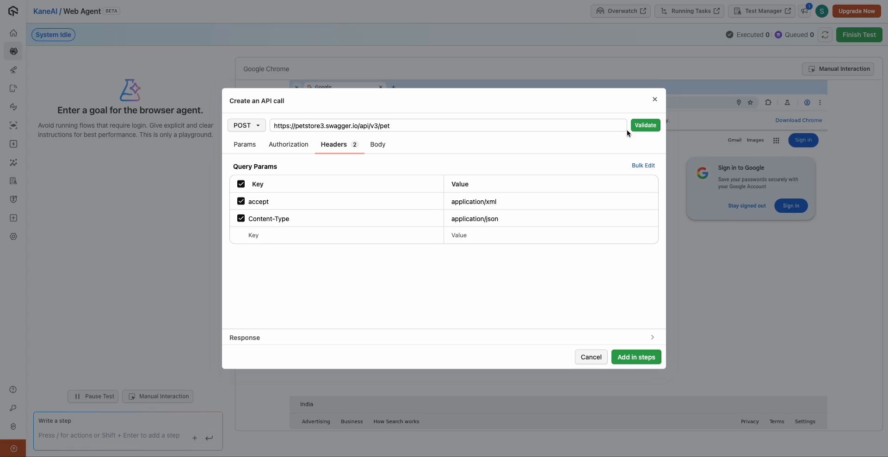The image size is (888, 457).
Task: Open the help question mark icon
Action: click(13, 390)
